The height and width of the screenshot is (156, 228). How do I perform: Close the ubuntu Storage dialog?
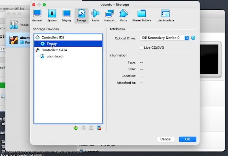(34, 5)
